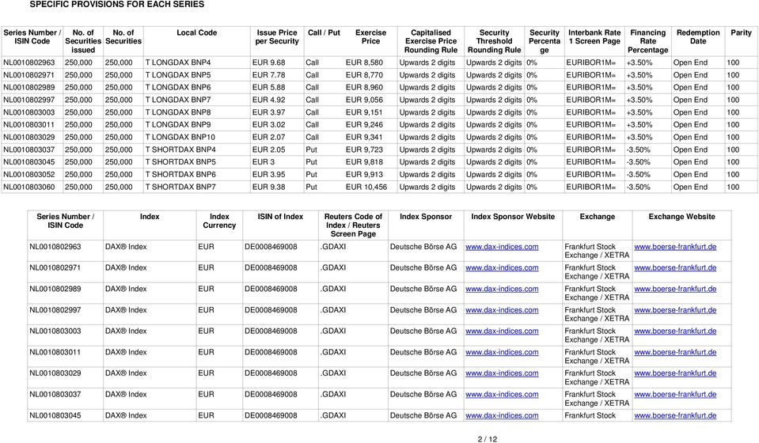
Task: Visit boerse-frankfurt link for NL0010803011
Action: [x=675, y=352]
